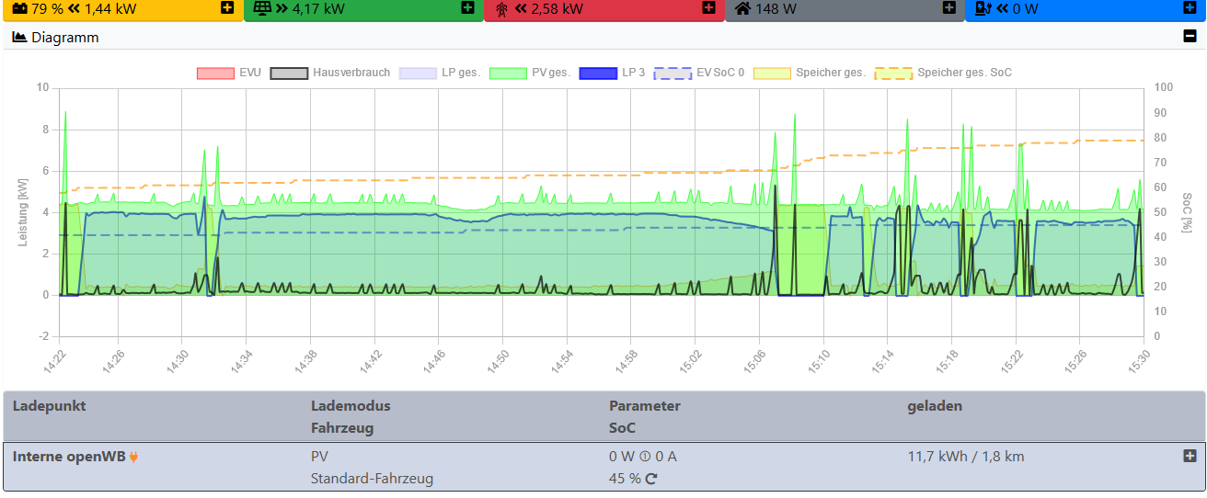The width and height of the screenshot is (1207, 498).
Task: Click the LP 3 blue legend swatch
Action: [x=597, y=73]
